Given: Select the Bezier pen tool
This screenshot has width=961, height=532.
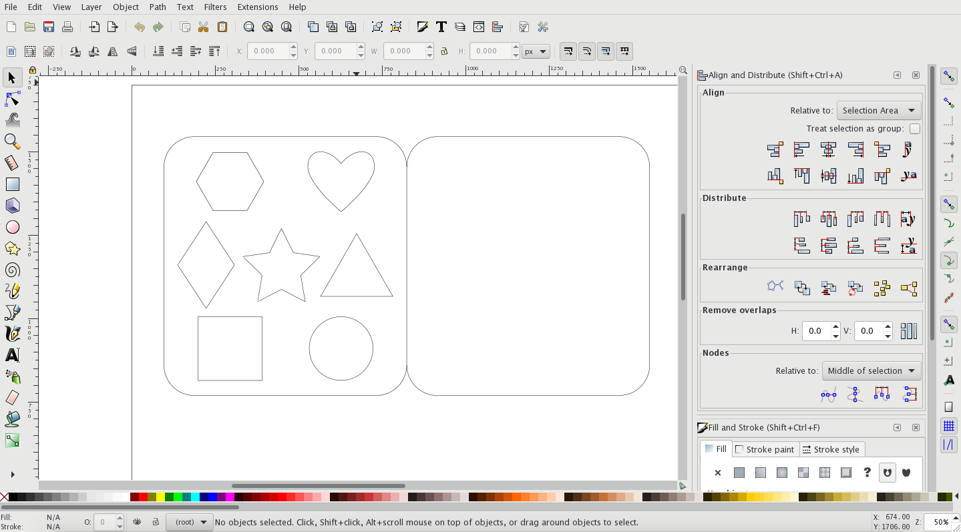Looking at the screenshot, I should (x=12, y=312).
